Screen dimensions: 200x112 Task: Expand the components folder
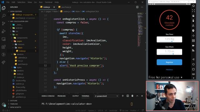[22, 38]
